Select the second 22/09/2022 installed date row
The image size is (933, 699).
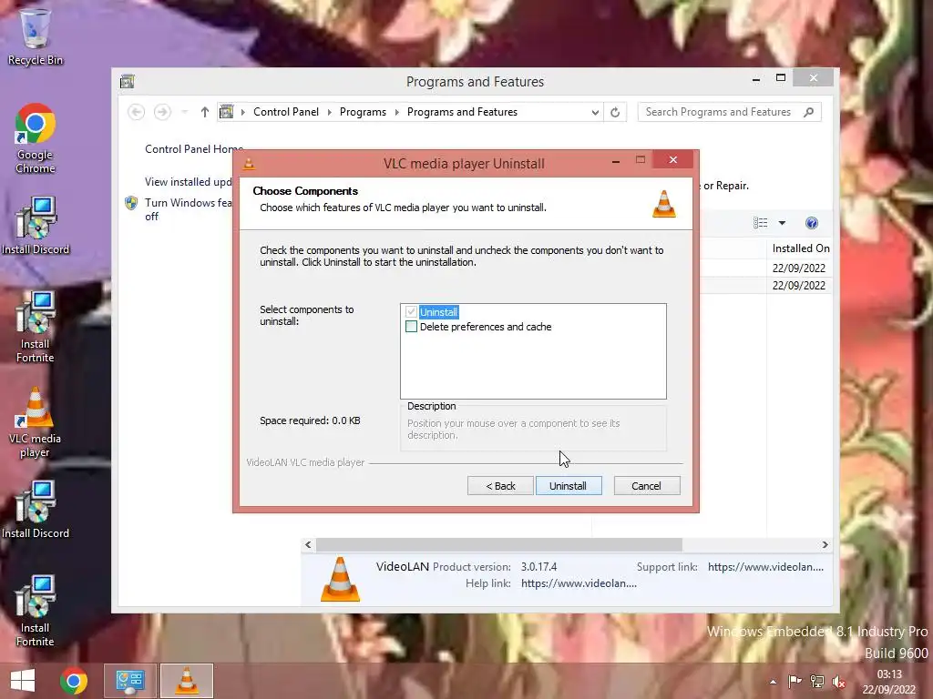pyautogui.click(x=798, y=285)
